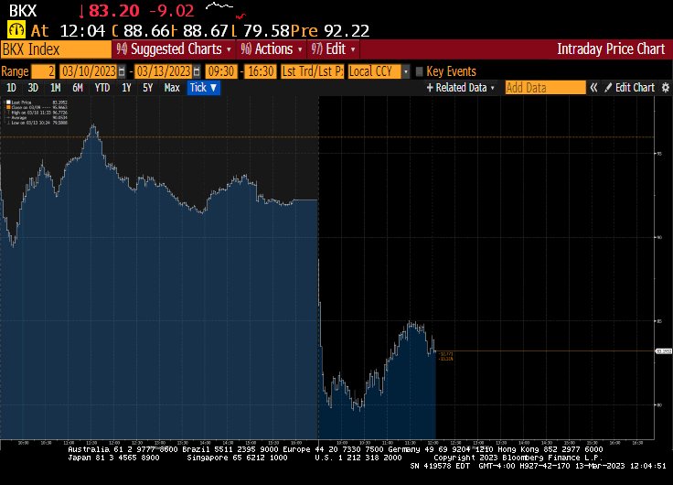This screenshot has width=673, height=485.
Task: Click the alert icon left of At 12:04
Action: tap(13, 29)
